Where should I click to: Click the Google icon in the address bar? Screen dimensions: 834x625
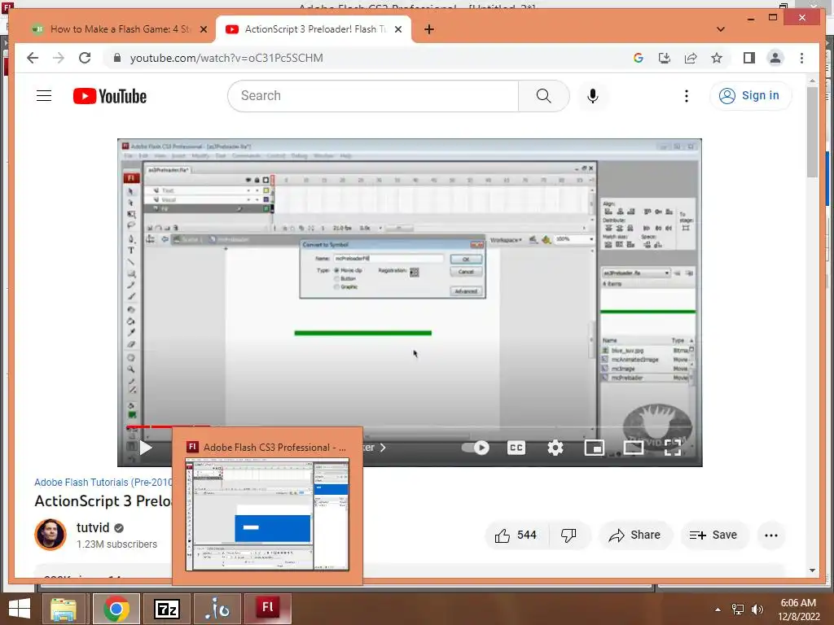click(x=639, y=58)
